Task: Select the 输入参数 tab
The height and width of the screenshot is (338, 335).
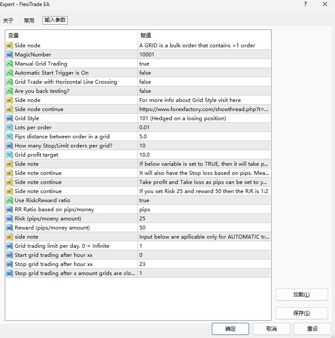Action: [x=55, y=20]
